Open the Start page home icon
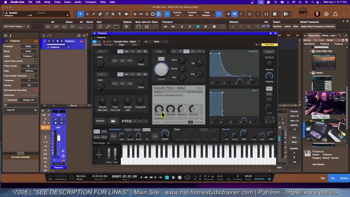The width and height of the screenshot is (350, 197). (336, 14)
